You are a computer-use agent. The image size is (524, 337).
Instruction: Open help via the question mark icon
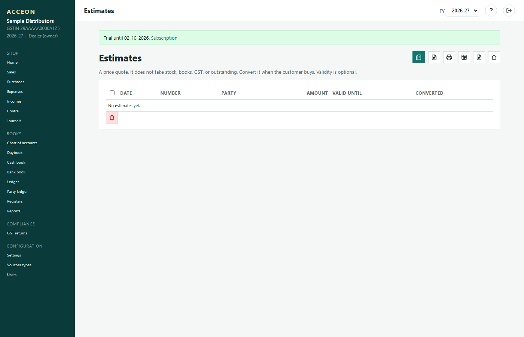pos(491,10)
